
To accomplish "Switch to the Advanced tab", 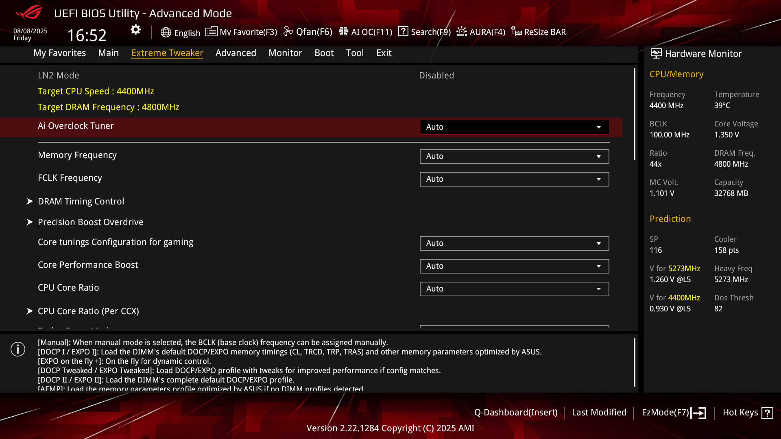I will click(x=236, y=53).
